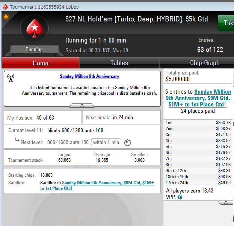Select the 6th place $176.62 row

click(x=198, y=153)
